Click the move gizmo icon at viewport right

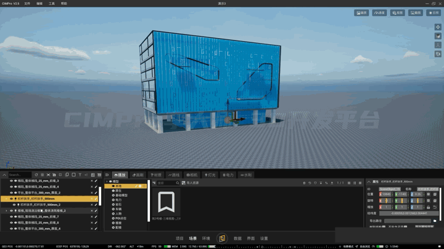(438, 27)
